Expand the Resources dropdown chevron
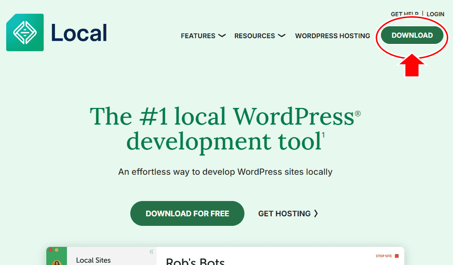The image size is (453, 265). [x=282, y=36]
